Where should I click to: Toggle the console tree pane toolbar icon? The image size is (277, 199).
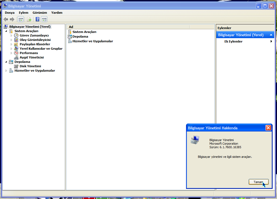[x=21, y=19]
